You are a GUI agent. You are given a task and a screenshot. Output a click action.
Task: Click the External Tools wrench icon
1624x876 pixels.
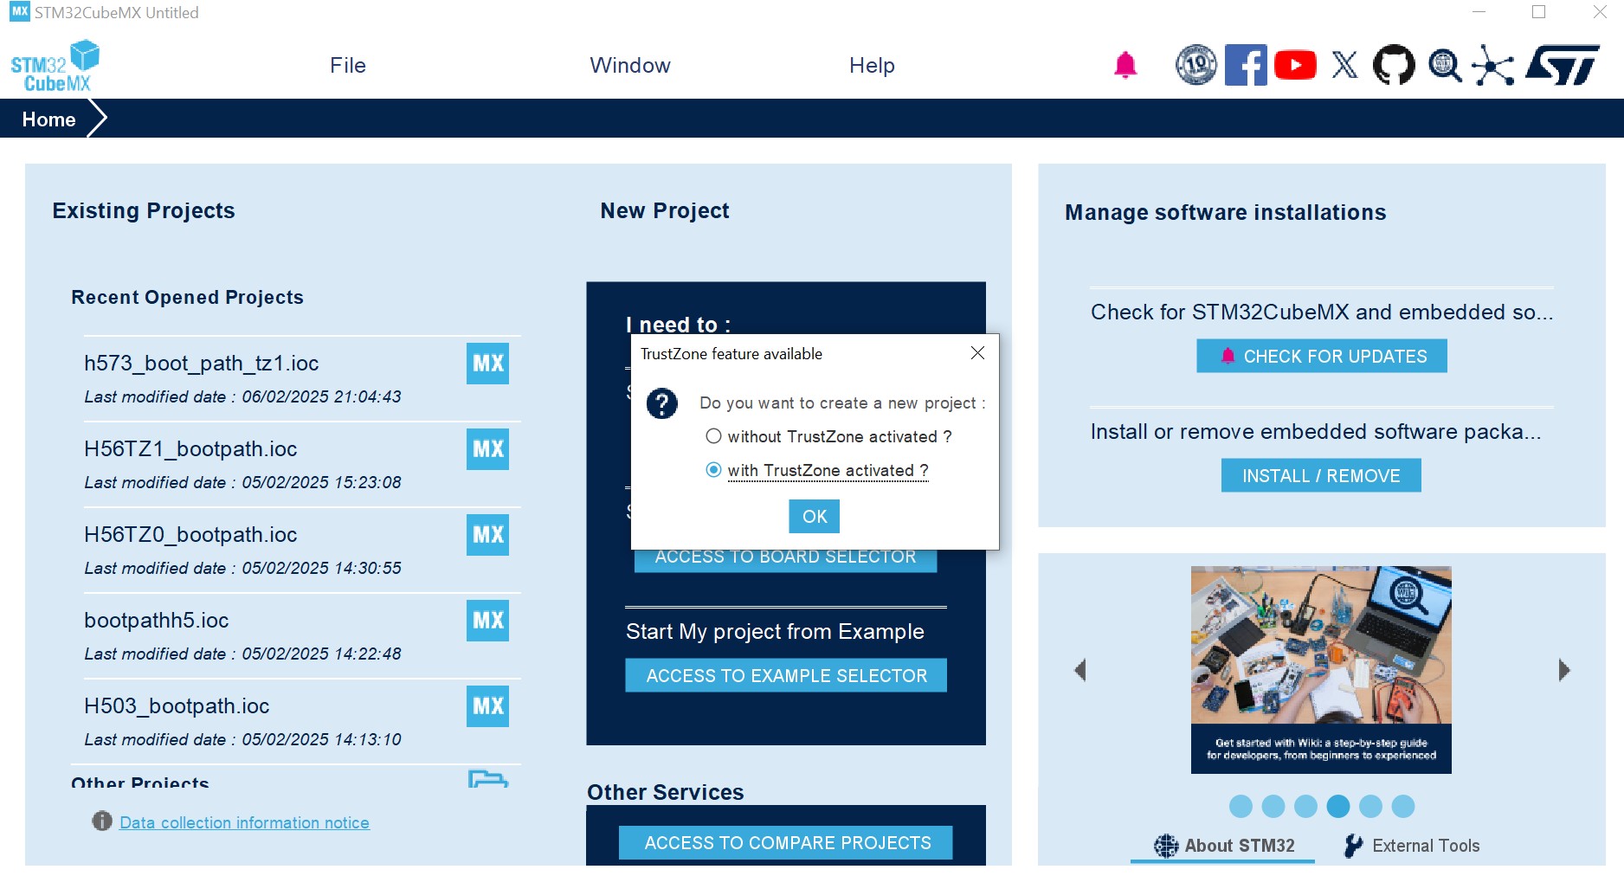(x=1353, y=846)
